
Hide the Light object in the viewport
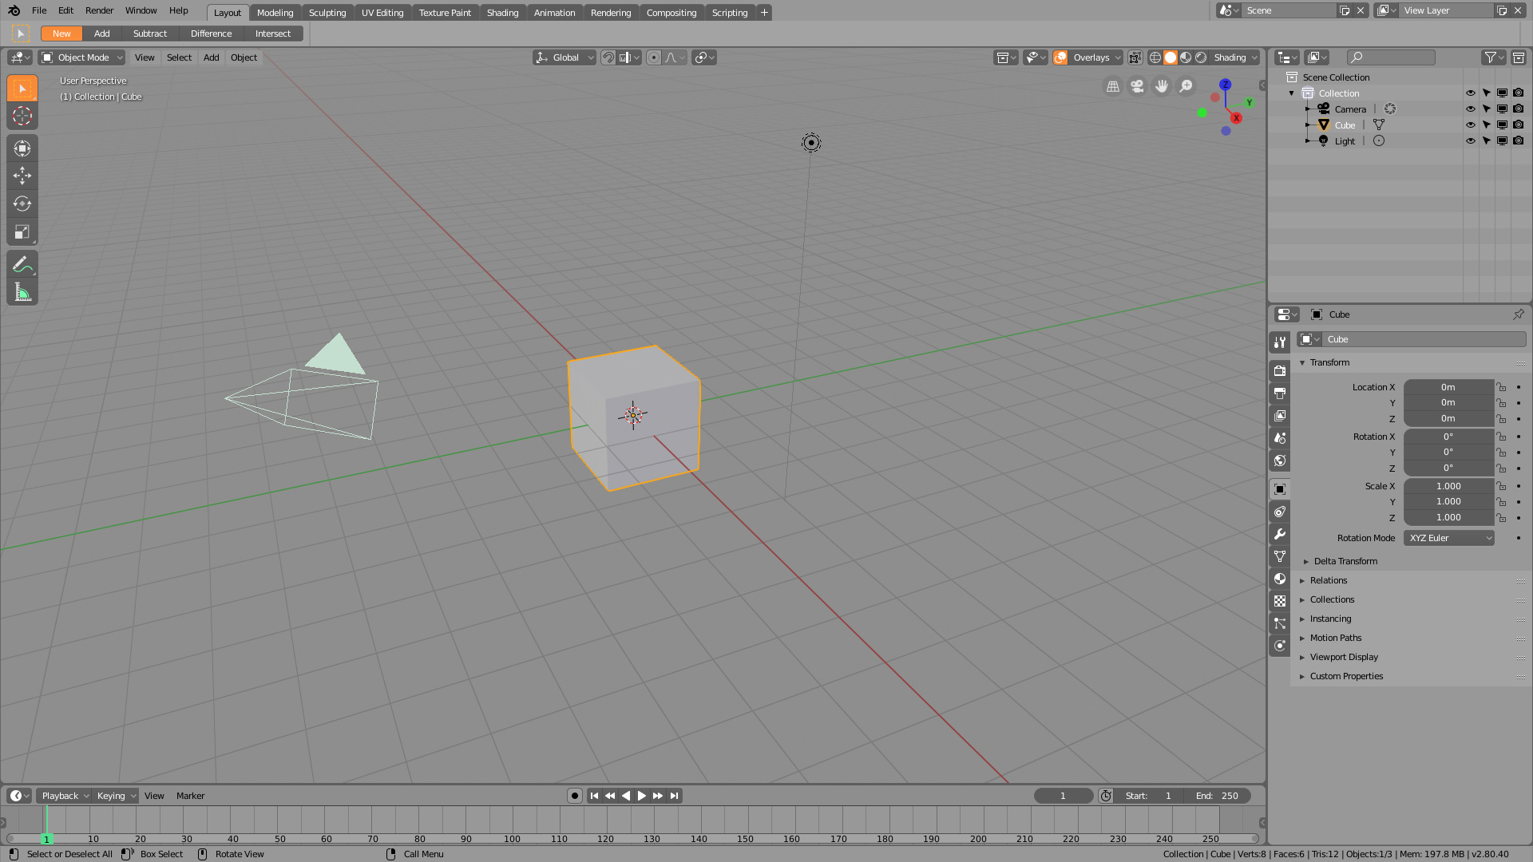[x=1470, y=140]
